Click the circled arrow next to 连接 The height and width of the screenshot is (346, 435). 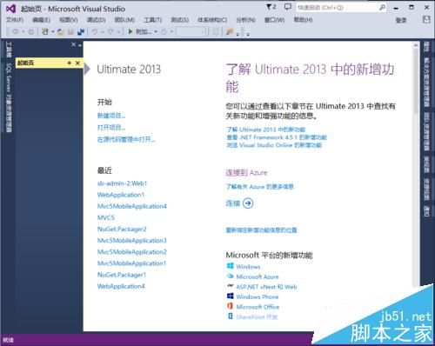[x=248, y=203]
